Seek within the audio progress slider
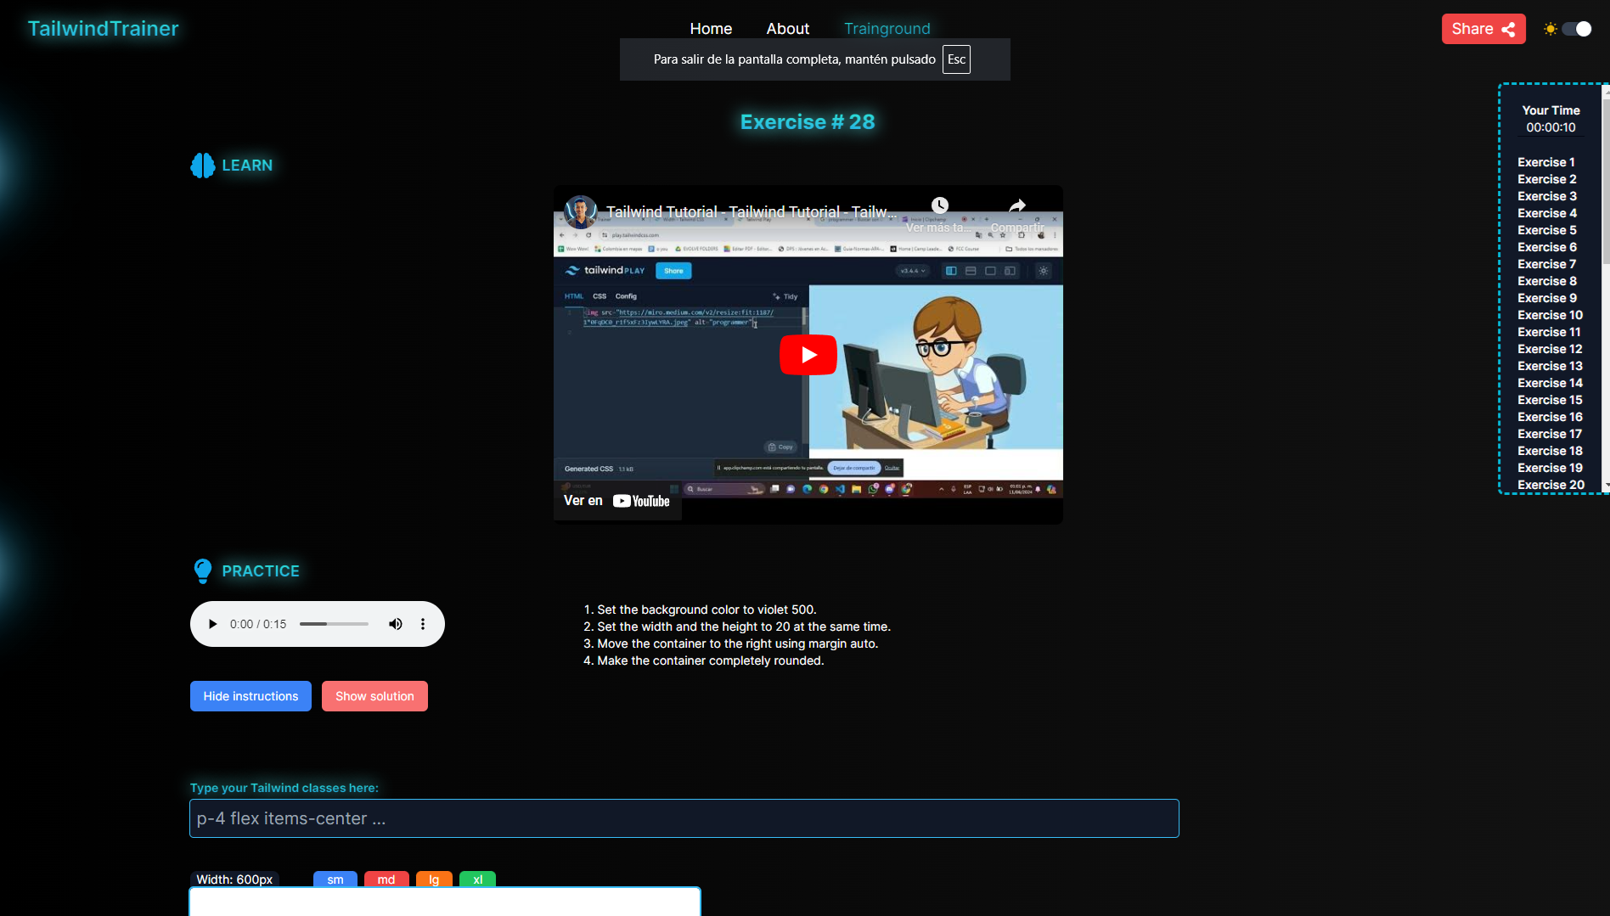Screen dimensions: 1610x916 tap(334, 624)
